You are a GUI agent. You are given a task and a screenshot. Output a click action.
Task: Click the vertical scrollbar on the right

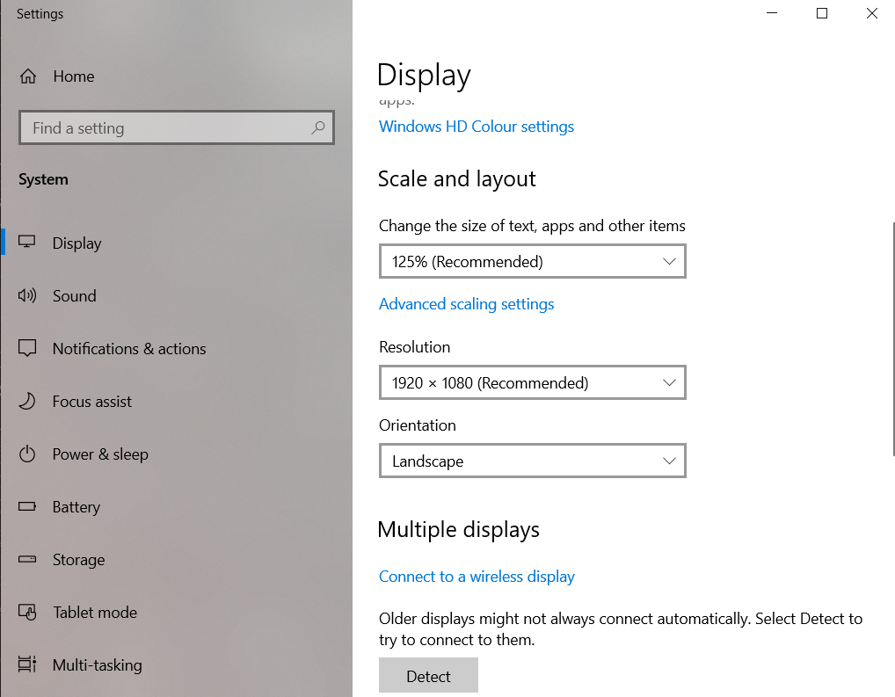pos(892,339)
